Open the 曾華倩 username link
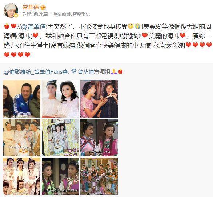The width and height of the screenshot is (213, 197). pos(31,7)
